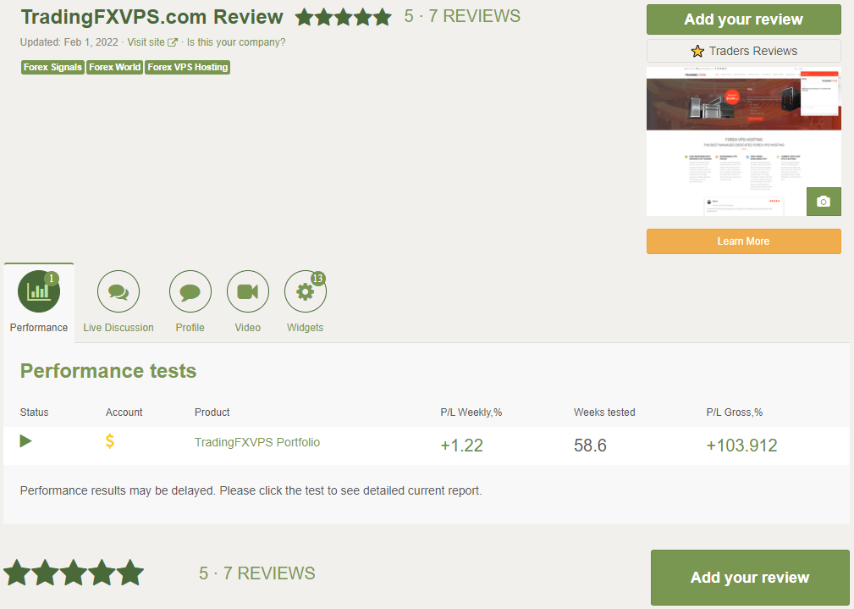Open the Widgets gear icon
Viewport: 854px width, 609px height.
[305, 291]
